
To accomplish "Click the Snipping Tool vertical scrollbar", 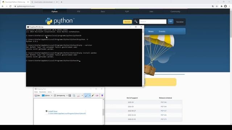I will click(103, 112).
